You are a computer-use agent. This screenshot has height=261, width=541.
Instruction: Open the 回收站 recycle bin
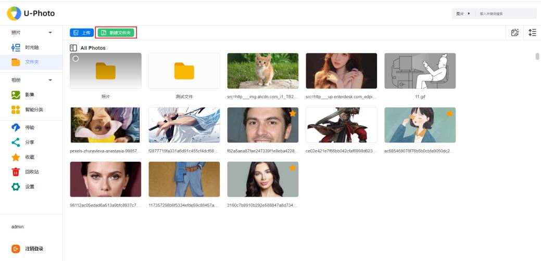[x=31, y=172]
